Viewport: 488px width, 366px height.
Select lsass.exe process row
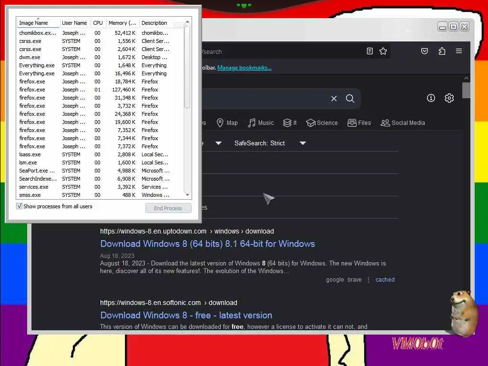coord(100,154)
